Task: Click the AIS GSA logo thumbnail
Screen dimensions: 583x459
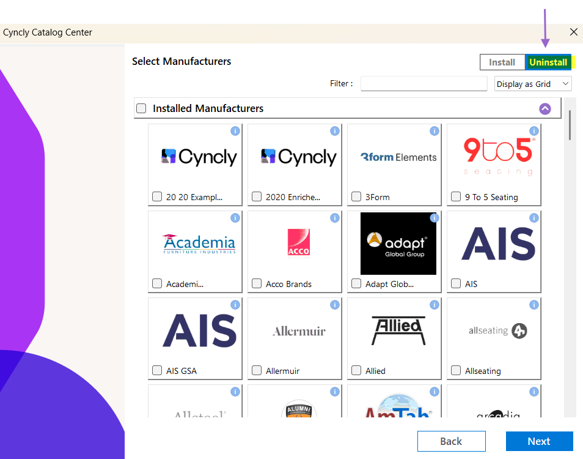Action: tap(199, 330)
